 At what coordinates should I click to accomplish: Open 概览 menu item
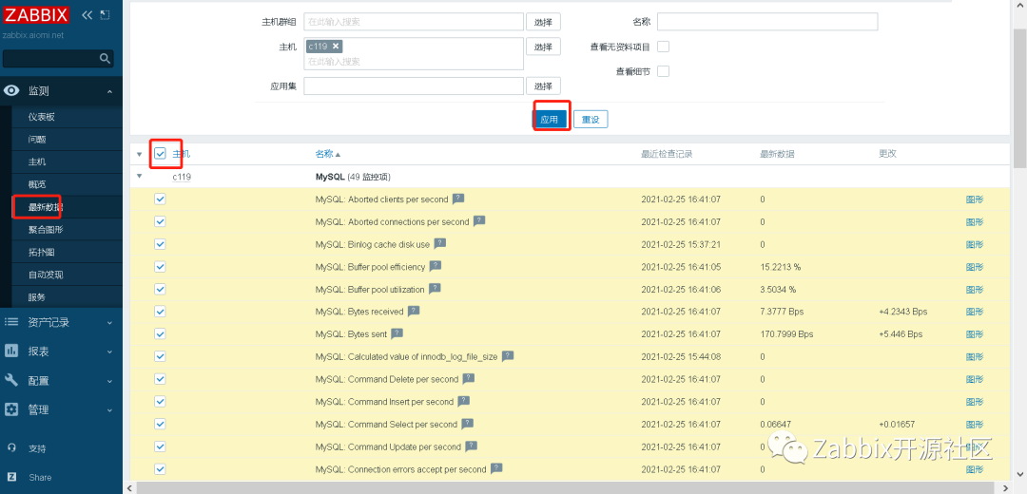point(37,184)
